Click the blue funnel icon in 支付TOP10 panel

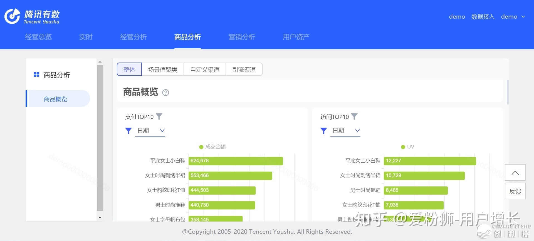click(128, 131)
